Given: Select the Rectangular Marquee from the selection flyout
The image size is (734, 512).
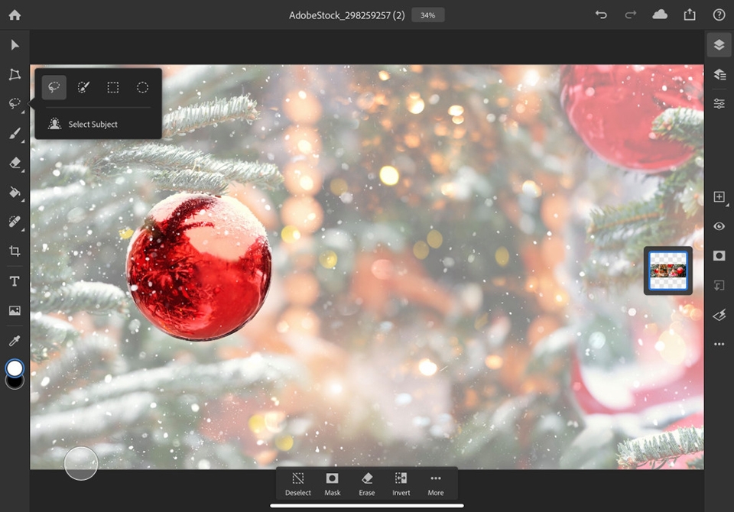Looking at the screenshot, I should pos(112,87).
